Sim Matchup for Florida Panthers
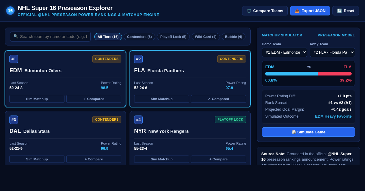 coord(162,99)
